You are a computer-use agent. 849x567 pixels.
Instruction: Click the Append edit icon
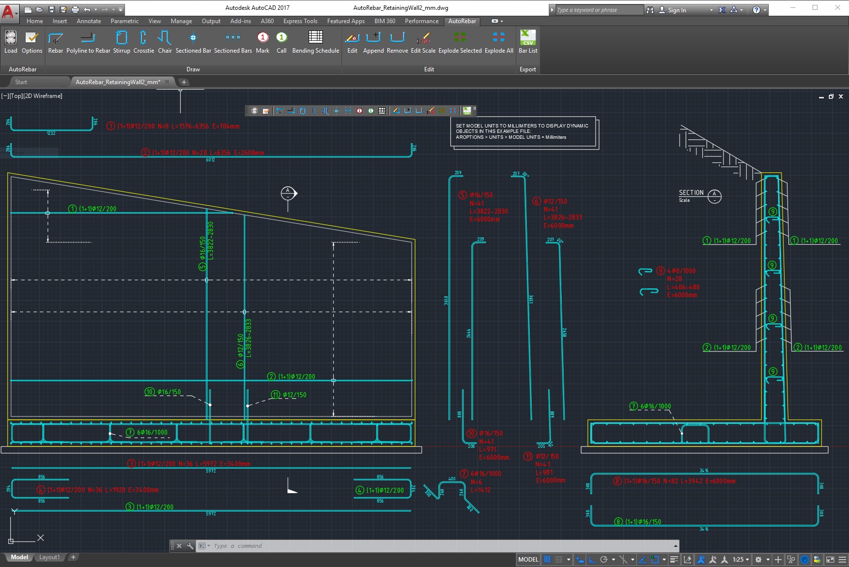coord(373,42)
